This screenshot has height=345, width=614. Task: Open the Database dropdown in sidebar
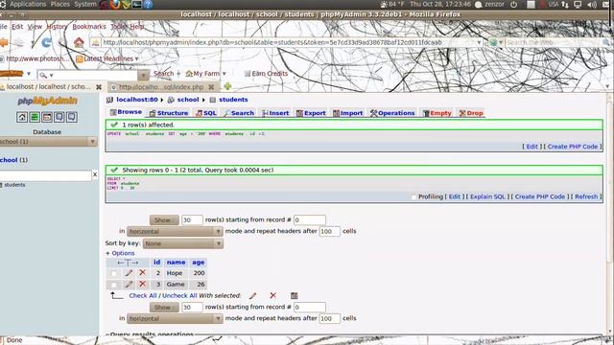tap(48, 142)
